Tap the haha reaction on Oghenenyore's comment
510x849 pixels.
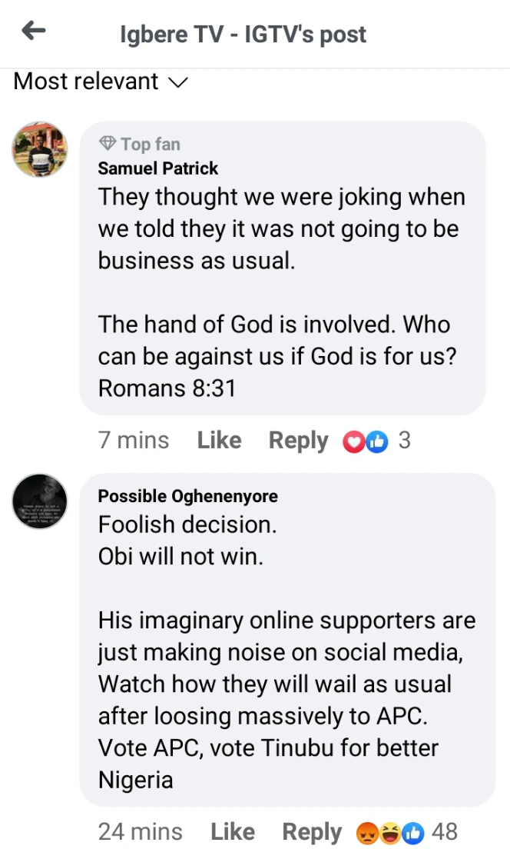tap(390, 832)
